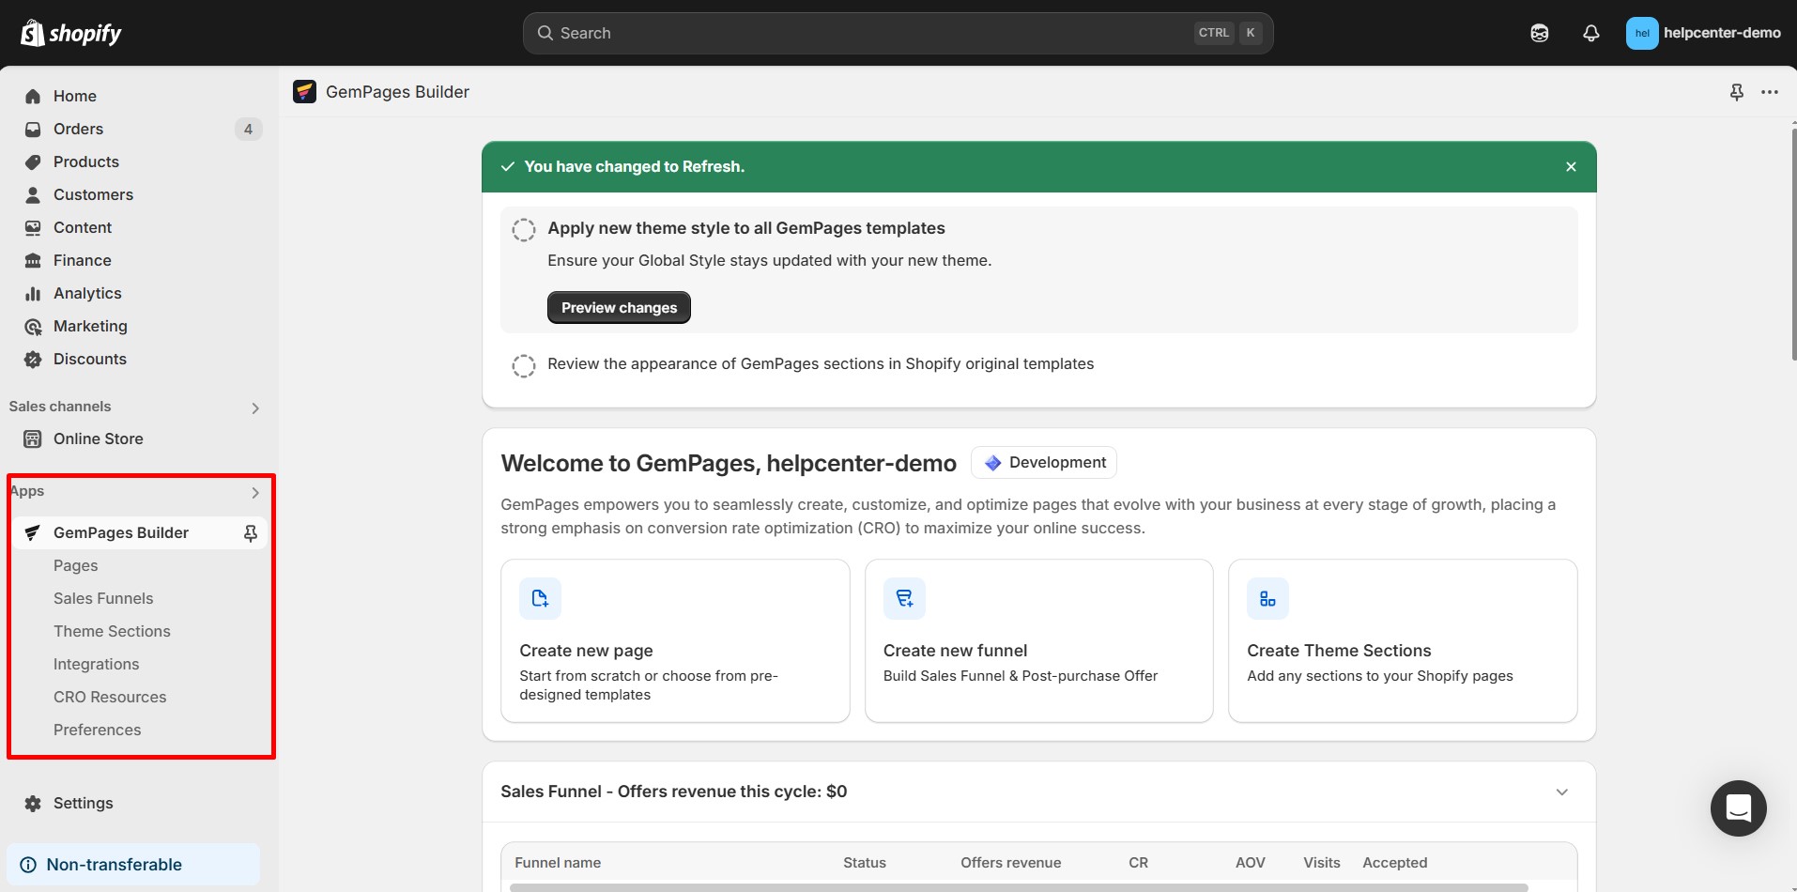Image resolution: width=1797 pixels, height=892 pixels.
Task: Unpin GemPages Builder in sidebar
Action: pyautogui.click(x=250, y=533)
